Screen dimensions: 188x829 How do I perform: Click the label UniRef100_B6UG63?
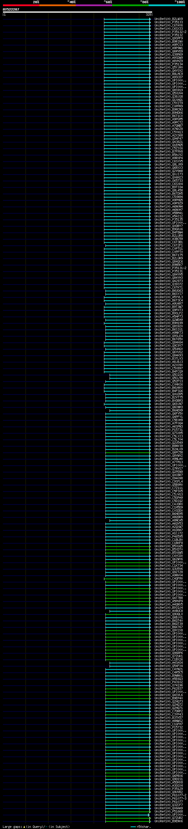[x=168, y=291]
